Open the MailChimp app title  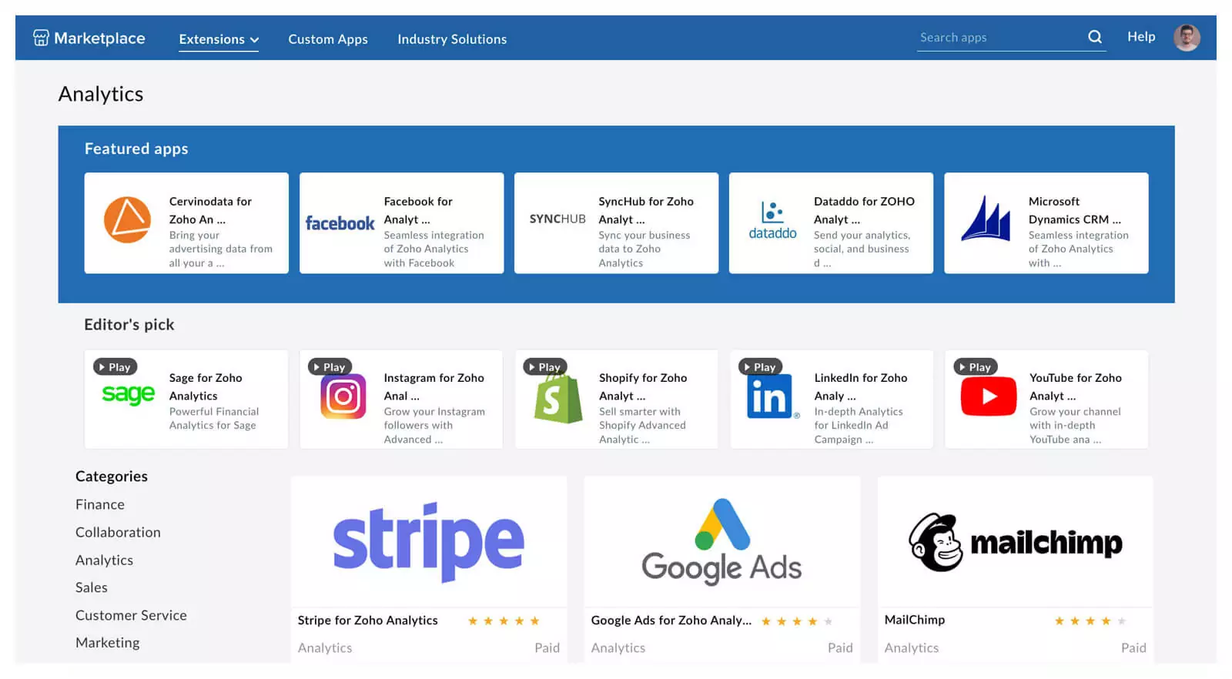[915, 620]
